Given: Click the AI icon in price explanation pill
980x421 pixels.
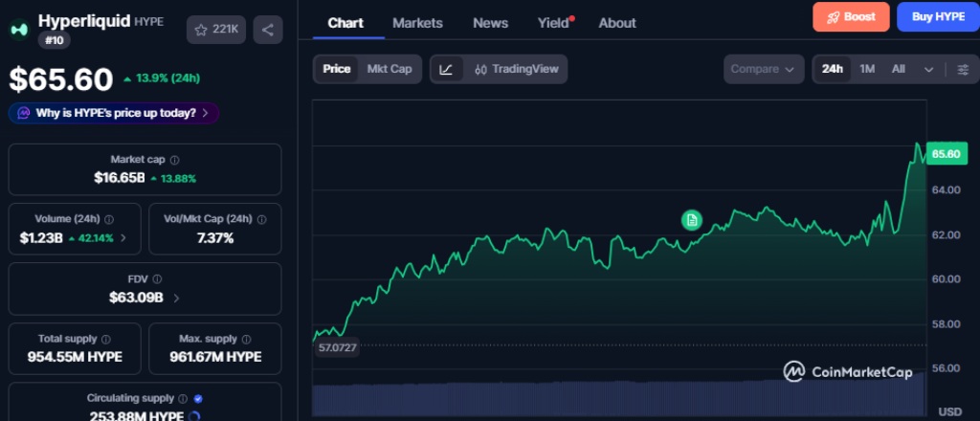Looking at the screenshot, I should point(24,113).
